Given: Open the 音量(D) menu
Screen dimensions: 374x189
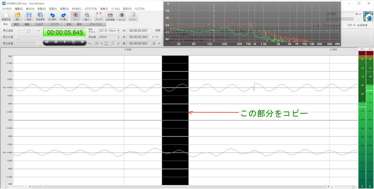Looking at the screenshot, I should tap(42, 9).
